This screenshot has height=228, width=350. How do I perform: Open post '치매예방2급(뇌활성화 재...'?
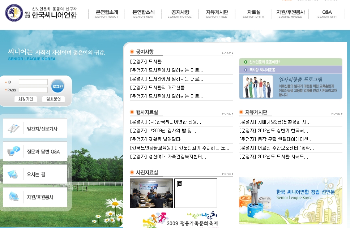(275, 122)
